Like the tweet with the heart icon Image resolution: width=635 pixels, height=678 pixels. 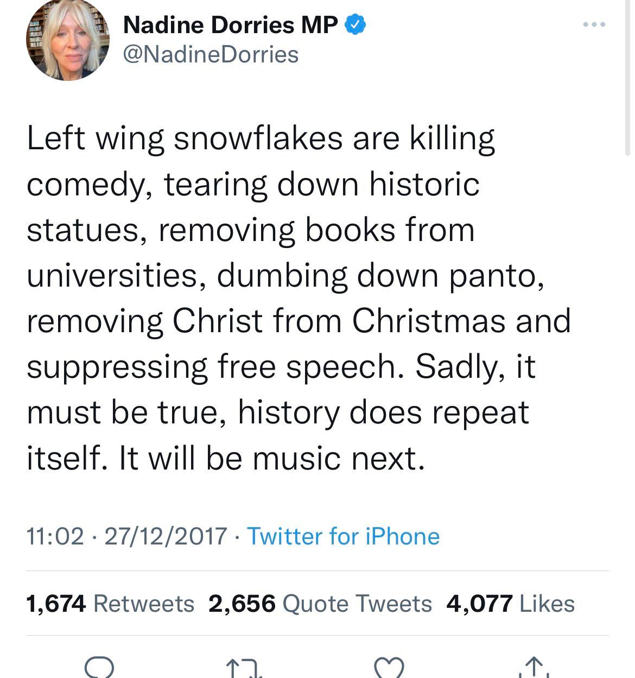tap(389, 668)
